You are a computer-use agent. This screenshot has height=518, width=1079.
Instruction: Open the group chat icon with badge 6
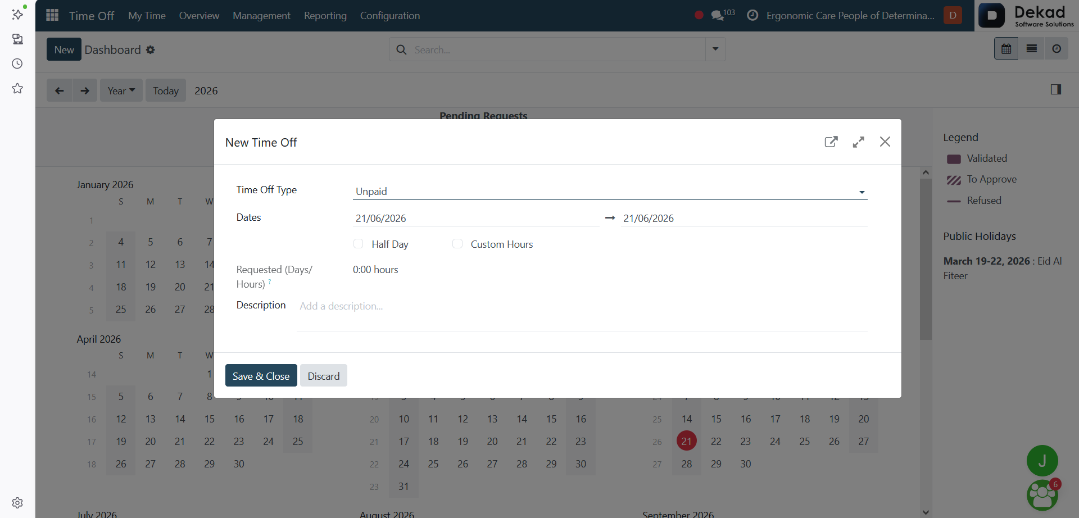(x=1042, y=495)
